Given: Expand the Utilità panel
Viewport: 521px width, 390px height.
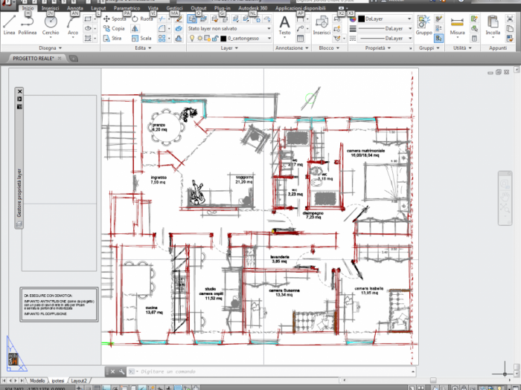Looking at the screenshot, I should tap(462, 48).
